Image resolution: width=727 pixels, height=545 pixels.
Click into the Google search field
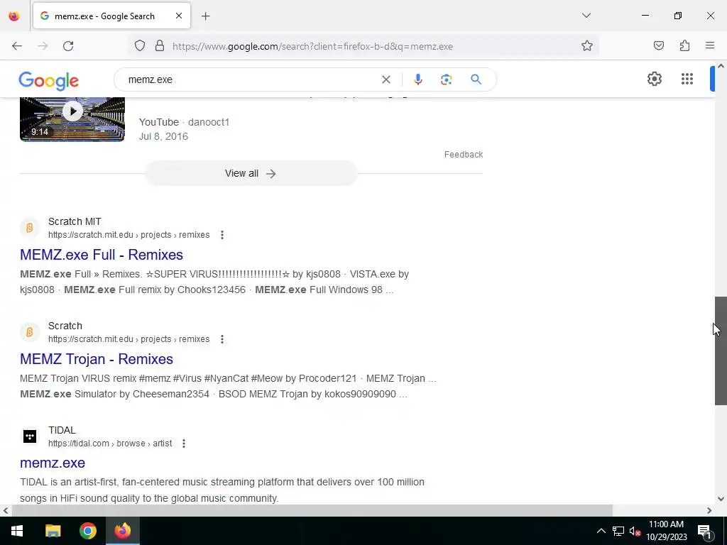click(251, 79)
